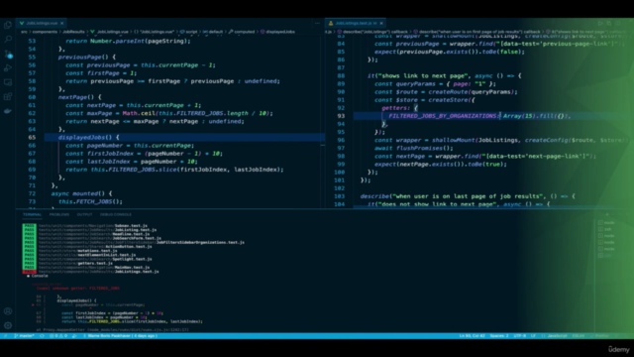Click 'UTF-8' encoding in status bar
634x357 pixels.
519,336
